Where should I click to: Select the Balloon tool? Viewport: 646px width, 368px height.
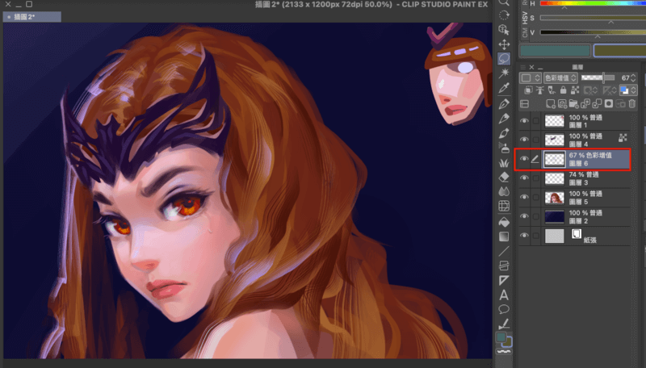(x=504, y=308)
